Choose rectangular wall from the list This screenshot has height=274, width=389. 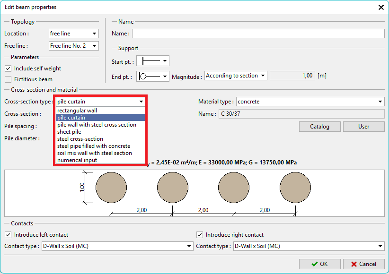tap(78, 111)
